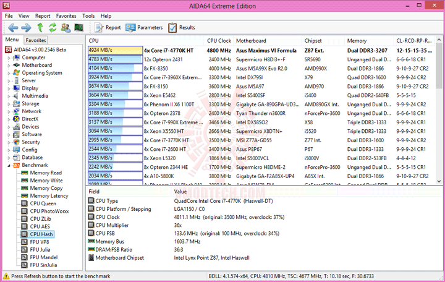The height and width of the screenshot is (282, 445).
Task: Select the DirectX icon in tree
Action: pyautogui.click(x=17, y=119)
